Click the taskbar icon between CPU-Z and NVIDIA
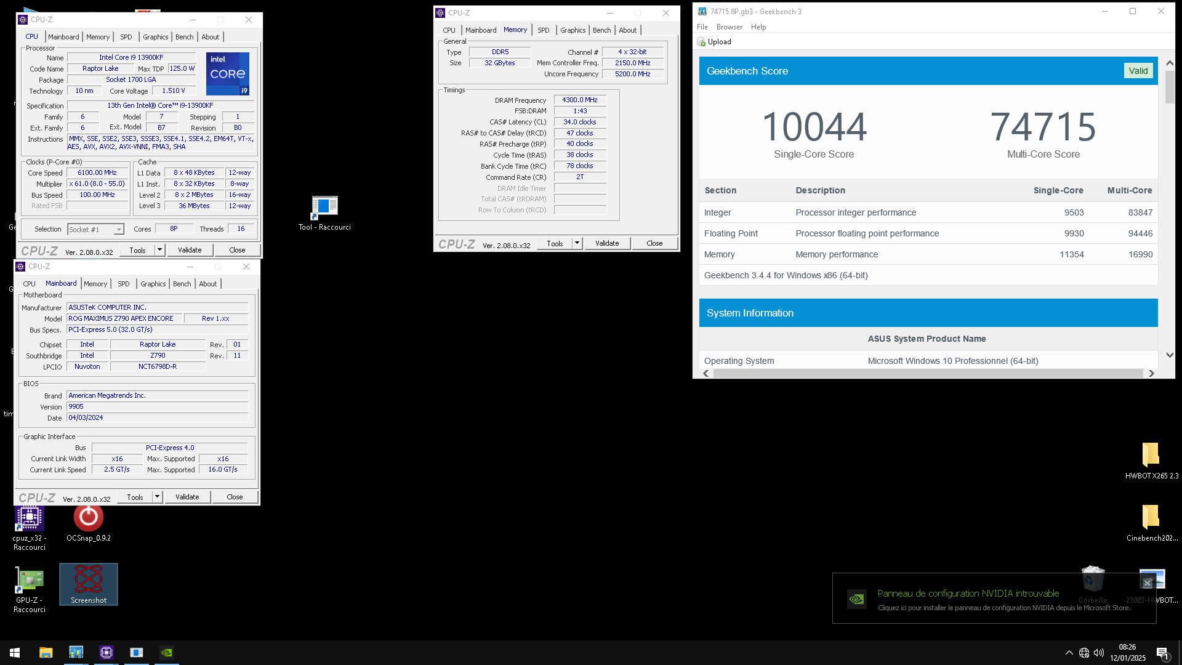The width and height of the screenshot is (1182, 665). click(x=137, y=653)
